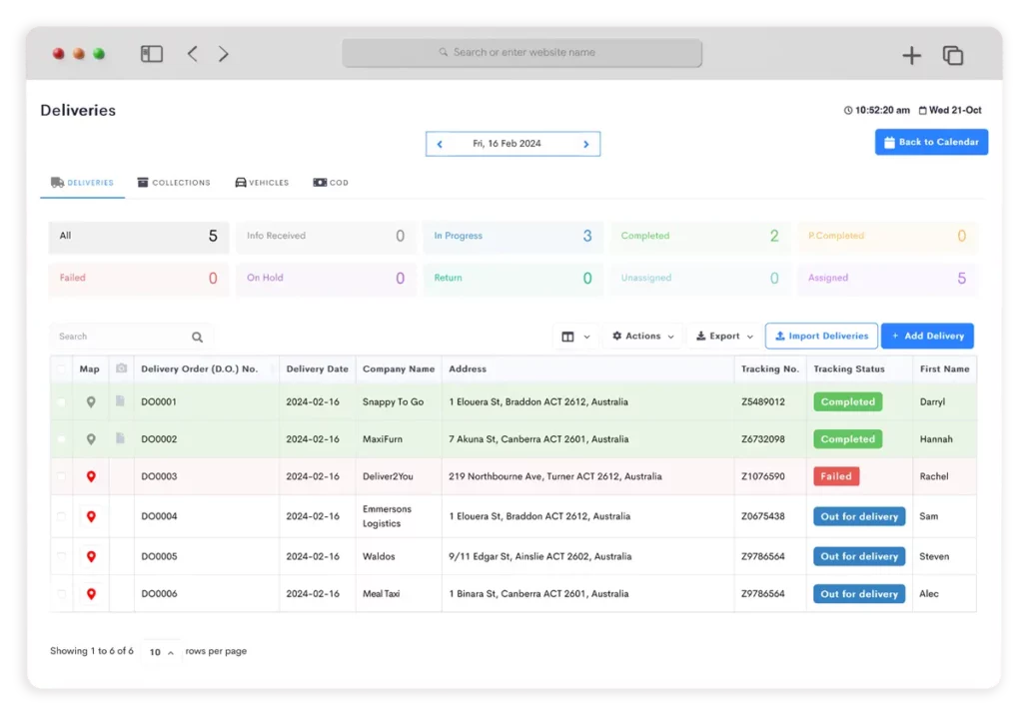The height and width of the screenshot is (708, 1023).
Task: Select the Deliveries truck icon tab
Action: [57, 183]
